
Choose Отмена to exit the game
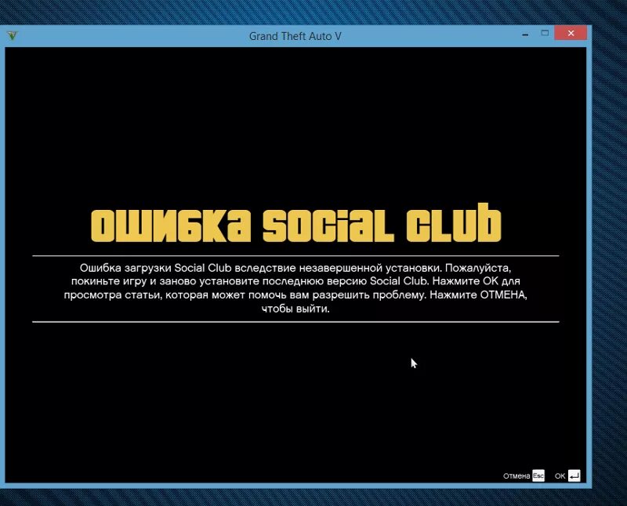click(516, 476)
